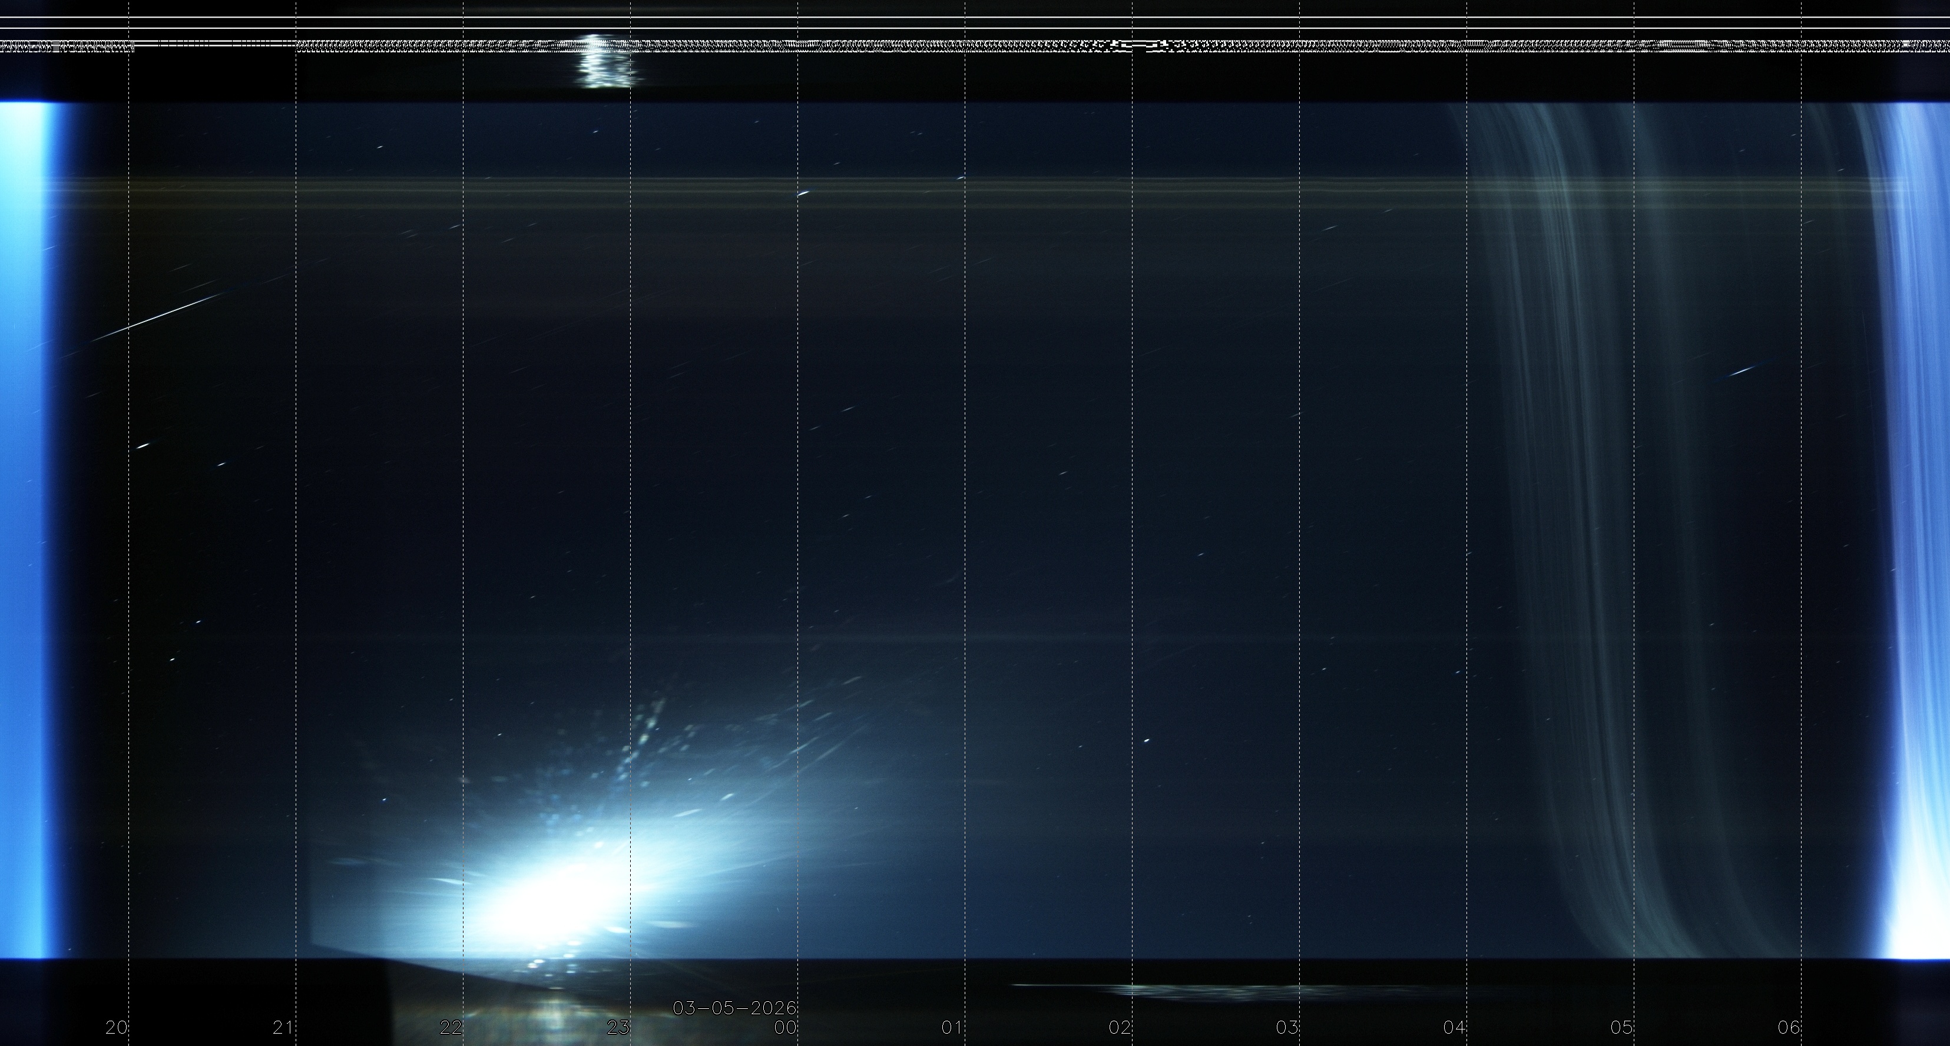Click the white noise burst at top
Screen dimensions: 1950x1046
pyautogui.click(x=605, y=64)
